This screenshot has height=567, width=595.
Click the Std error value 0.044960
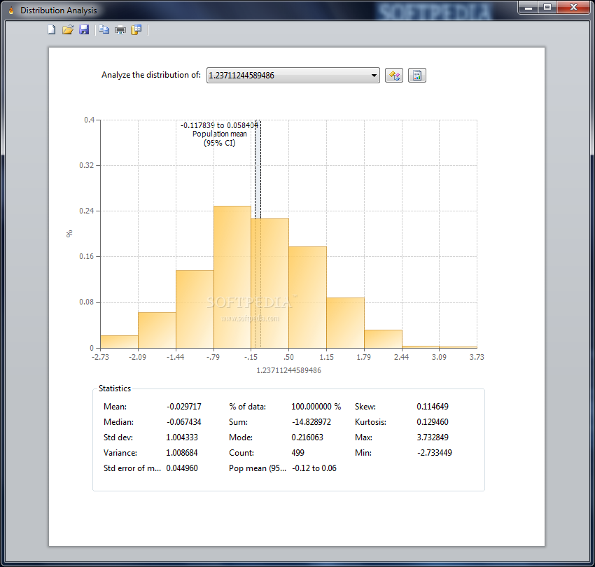(x=182, y=468)
